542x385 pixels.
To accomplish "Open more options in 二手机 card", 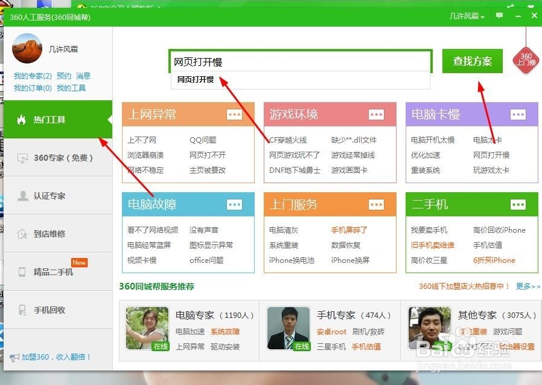I will click(518, 204).
